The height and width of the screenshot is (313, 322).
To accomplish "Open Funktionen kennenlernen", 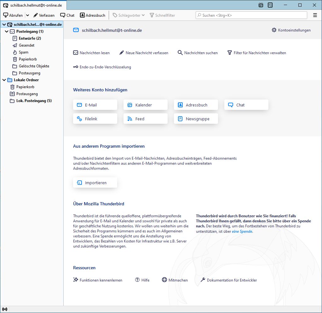I will point(98,280).
